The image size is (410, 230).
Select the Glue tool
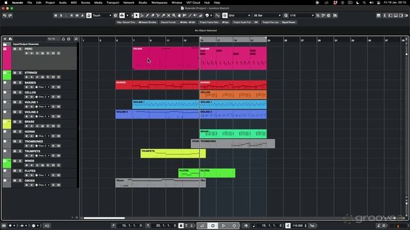(163, 15)
